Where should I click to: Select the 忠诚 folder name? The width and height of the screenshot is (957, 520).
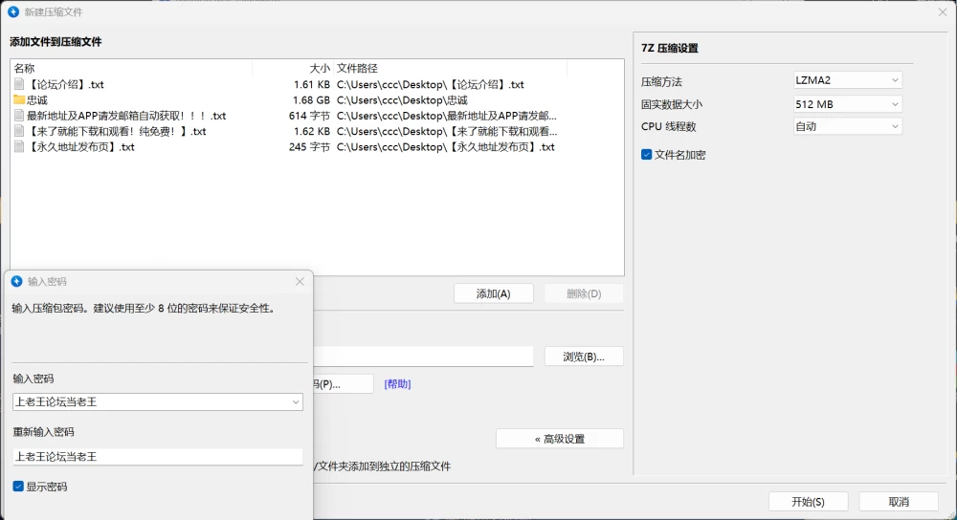click(x=37, y=100)
